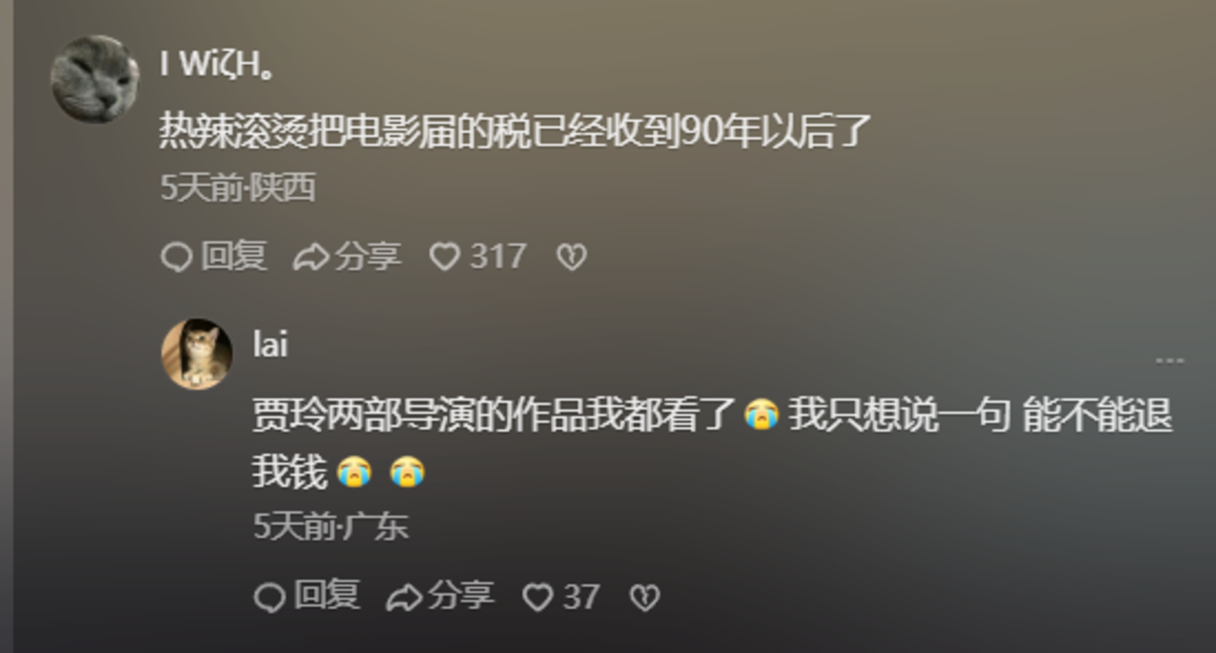Dislike I WiζH.'s comment with broken heart
The image size is (1216, 653).
click(571, 257)
